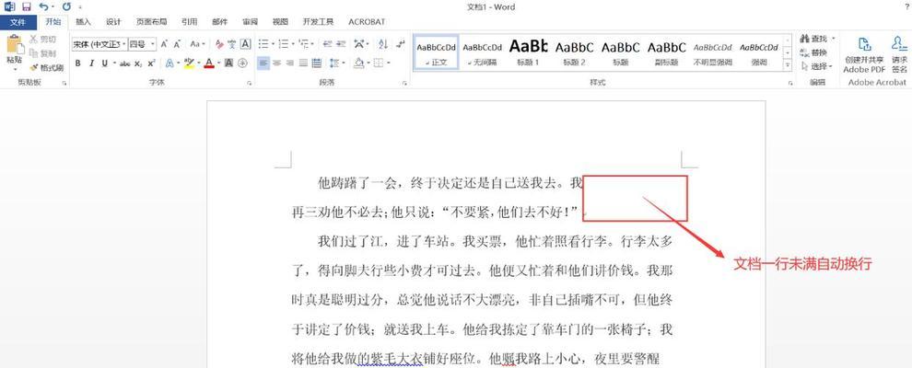This screenshot has width=912, height=368.
Task: Expand the underline style dropdown arrow
Action: tap(113, 63)
